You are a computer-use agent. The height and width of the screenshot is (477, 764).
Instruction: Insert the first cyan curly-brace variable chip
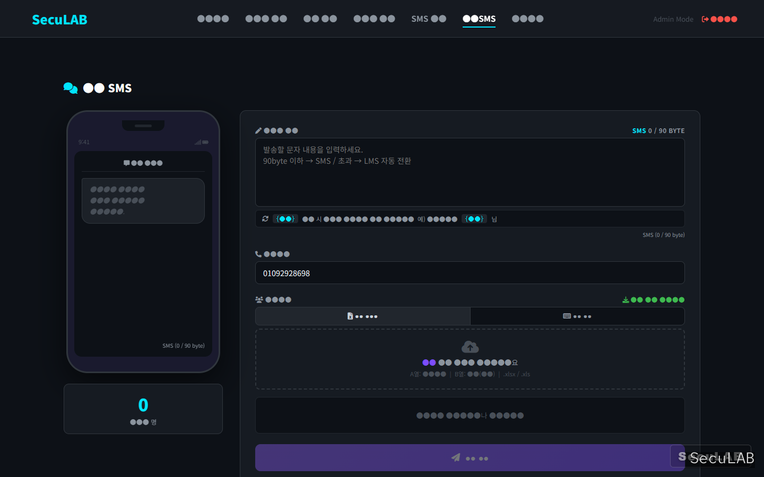285,219
